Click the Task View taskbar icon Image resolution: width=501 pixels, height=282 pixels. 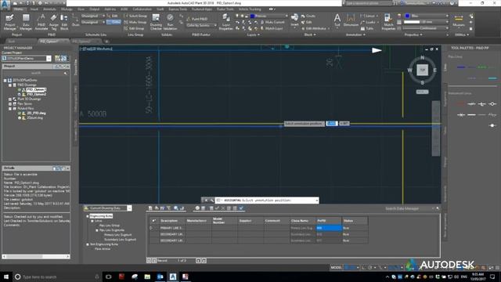pyautogui.click(x=108, y=277)
